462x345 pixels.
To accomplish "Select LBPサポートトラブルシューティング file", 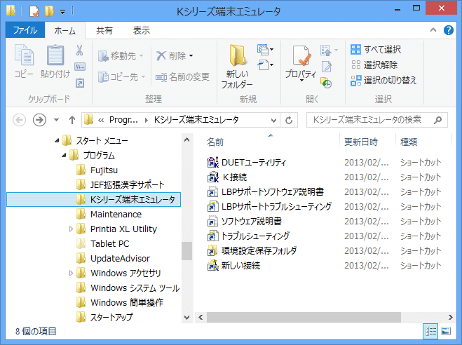I will point(269,207).
